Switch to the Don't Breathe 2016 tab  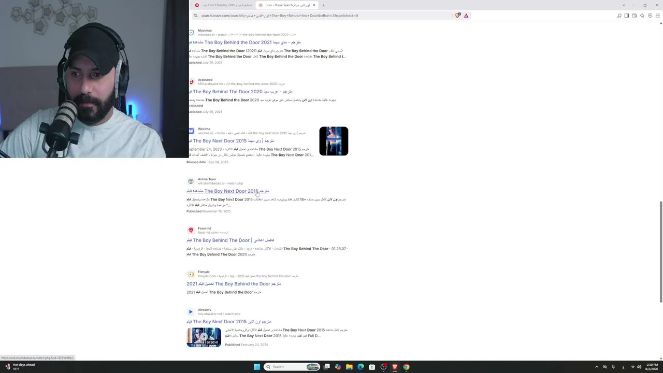(x=224, y=5)
